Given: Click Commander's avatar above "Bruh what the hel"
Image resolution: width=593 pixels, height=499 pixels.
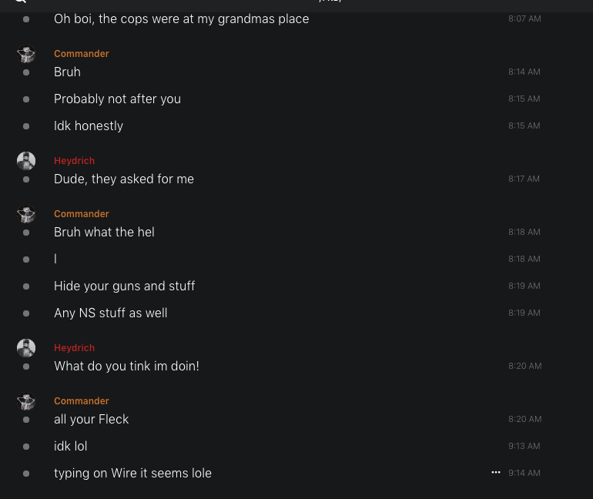Looking at the screenshot, I should click(x=26, y=214).
